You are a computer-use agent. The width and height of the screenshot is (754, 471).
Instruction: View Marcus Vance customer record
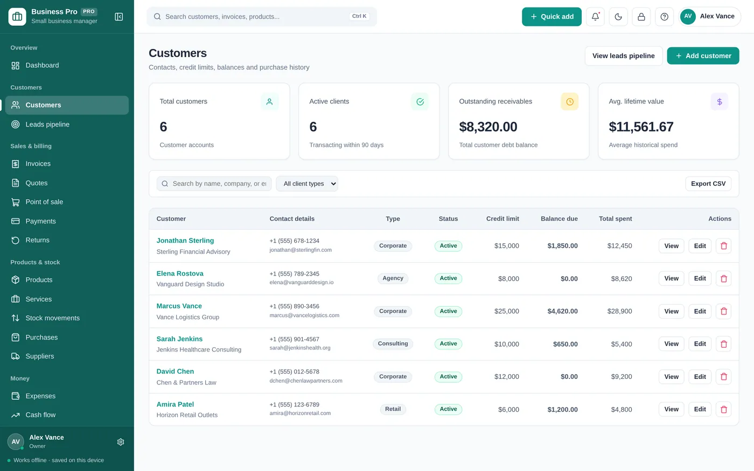point(671,311)
